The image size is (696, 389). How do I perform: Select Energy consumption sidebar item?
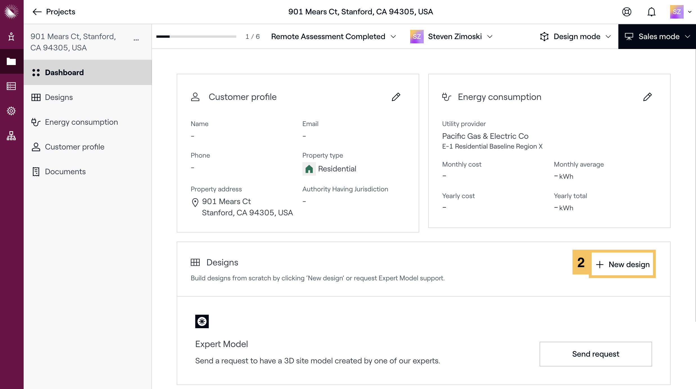(x=81, y=122)
